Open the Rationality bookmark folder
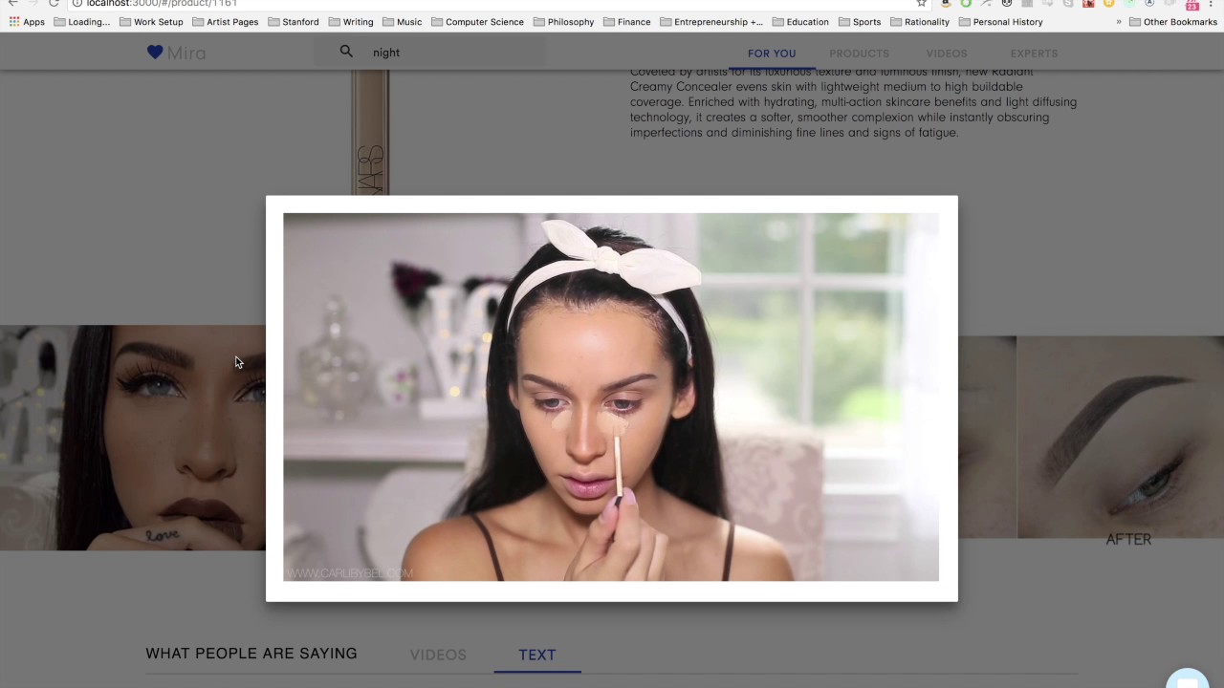Screen dimensions: 1224x688 coord(920,22)
